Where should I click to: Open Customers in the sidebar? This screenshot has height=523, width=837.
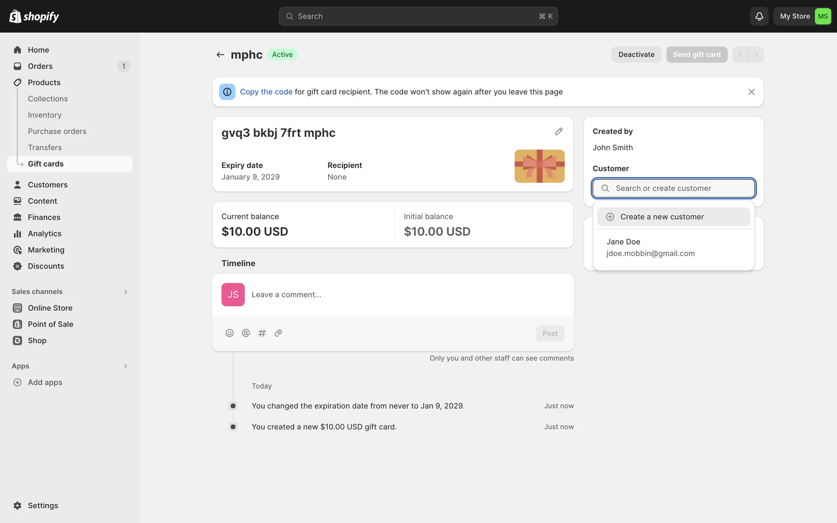[48, 185]
